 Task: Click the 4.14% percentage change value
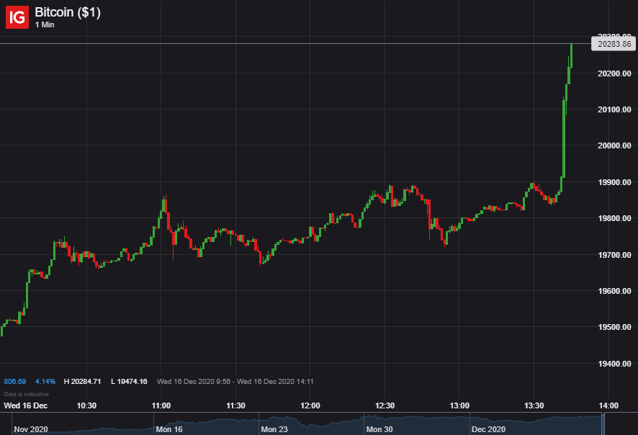pyautogui.click(x=45, y=381)
